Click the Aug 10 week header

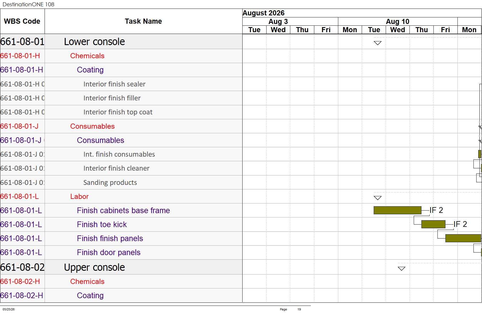398,22
